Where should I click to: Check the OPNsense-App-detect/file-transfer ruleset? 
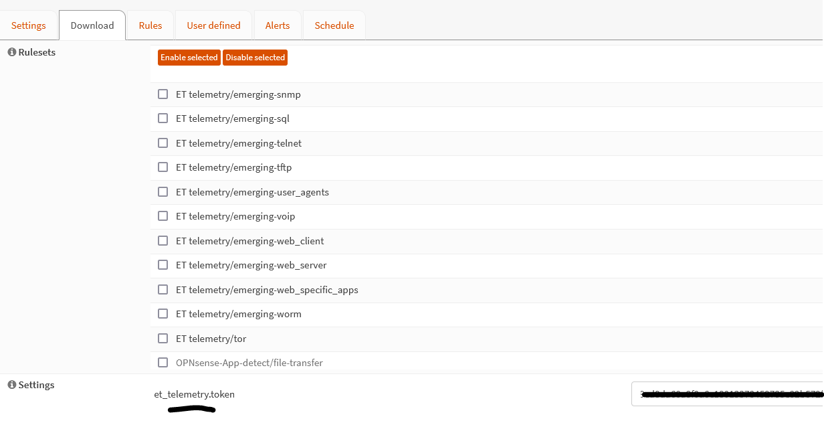[163, 363]
